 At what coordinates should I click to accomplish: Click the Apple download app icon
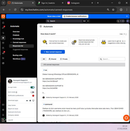pyautogui.click(x=30, y=101)
